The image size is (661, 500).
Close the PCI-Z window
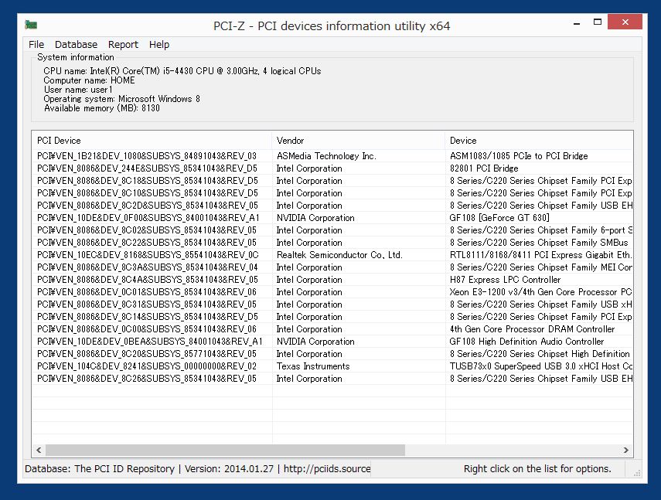click(x=625, y=22)
